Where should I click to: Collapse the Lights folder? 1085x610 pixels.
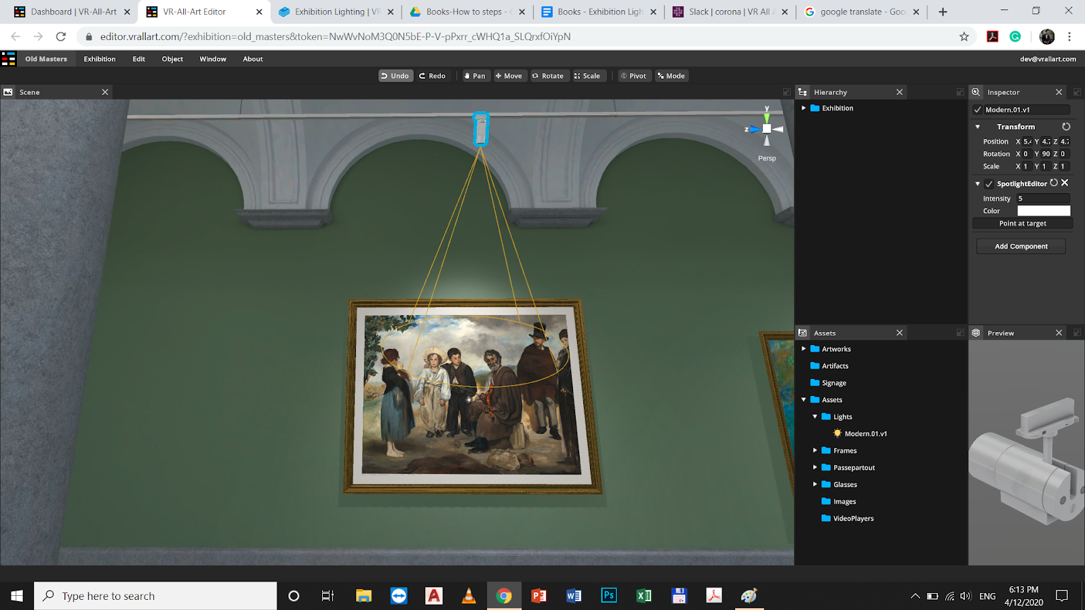pyautogui.click(x=815, y=417)
